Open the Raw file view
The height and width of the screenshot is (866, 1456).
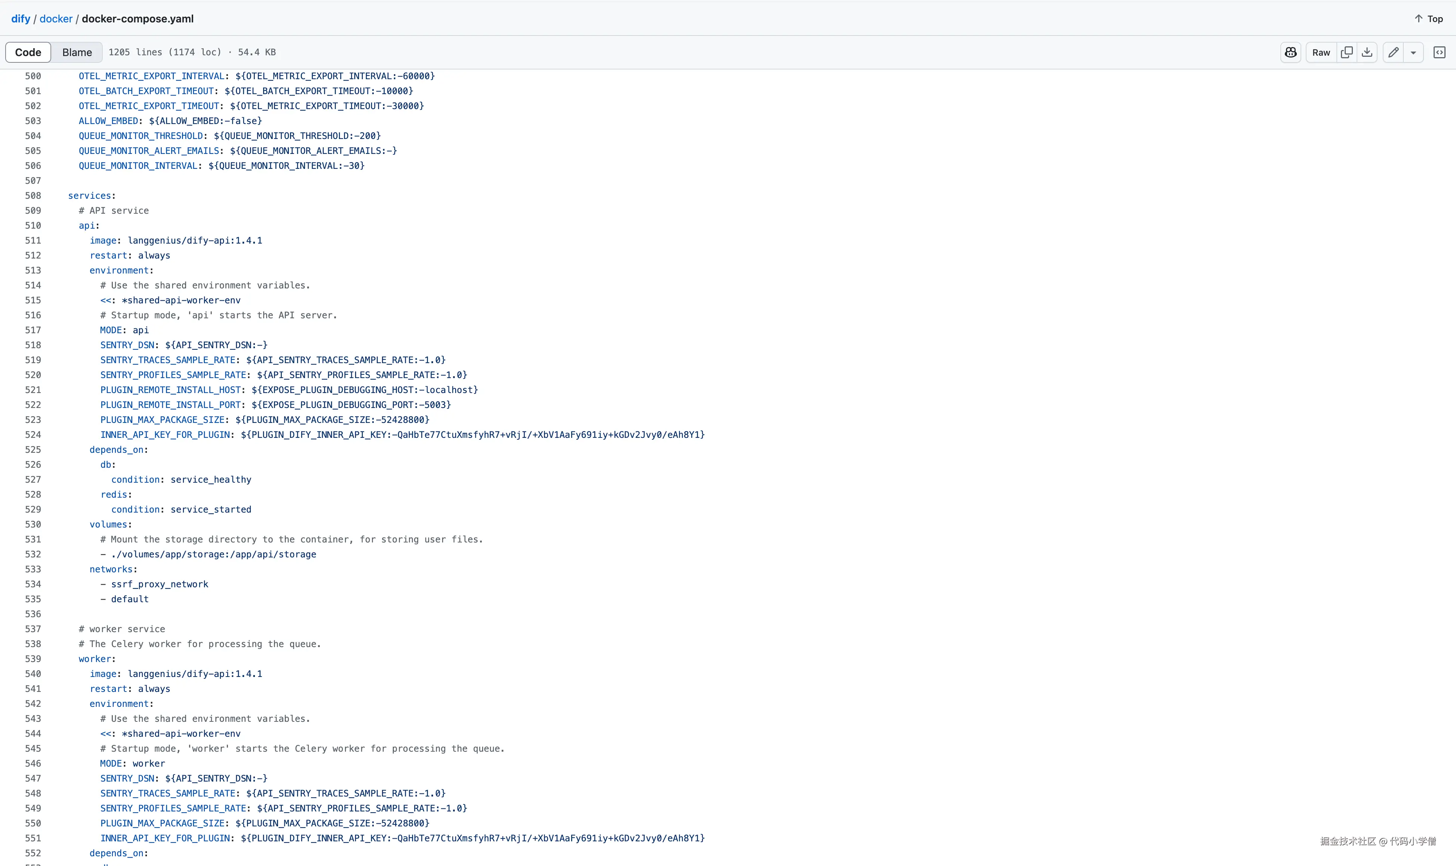[1321, 53]
